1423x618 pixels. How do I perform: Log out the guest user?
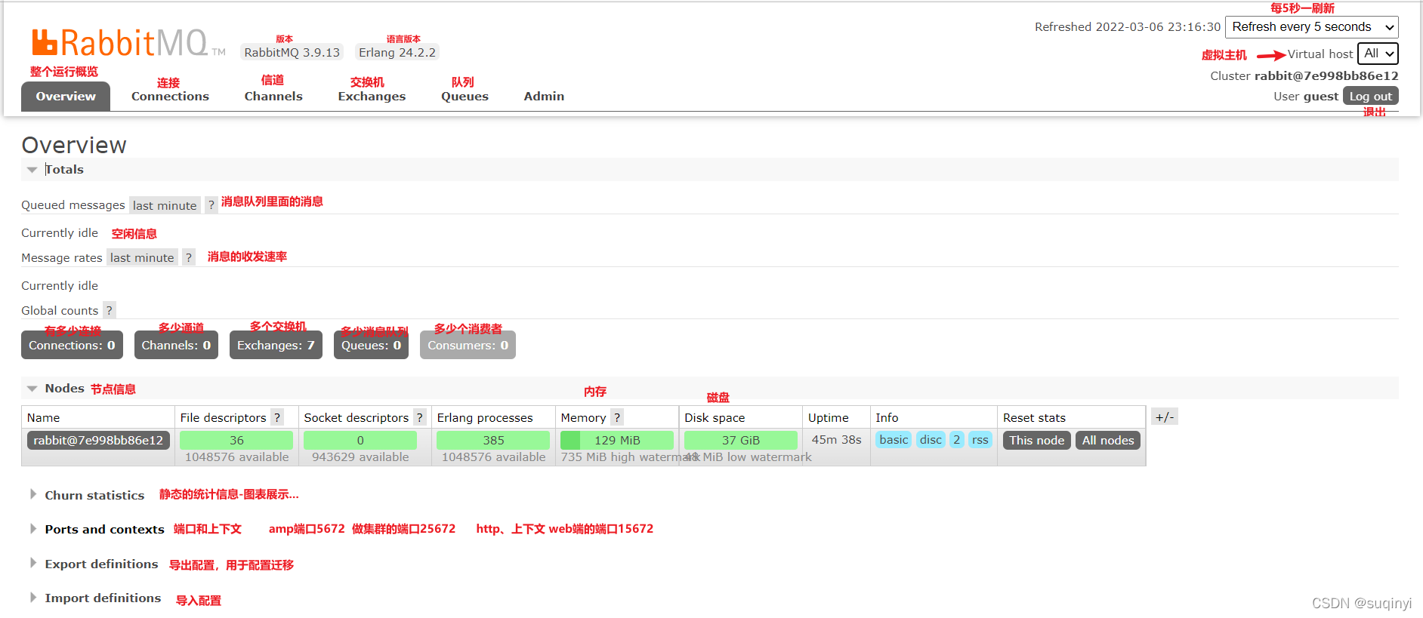pyautogui.click(x=1370, y=96)
